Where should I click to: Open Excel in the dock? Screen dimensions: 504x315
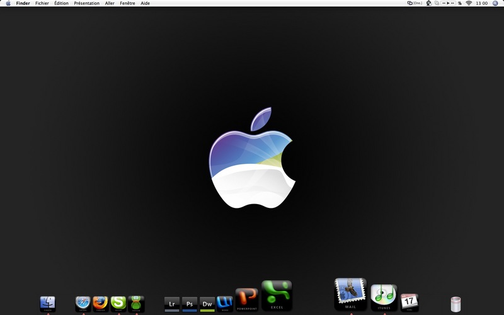tap(277, 295)
